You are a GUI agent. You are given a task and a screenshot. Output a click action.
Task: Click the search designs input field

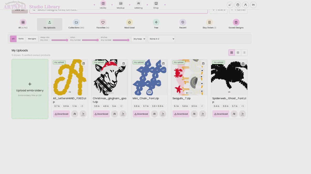[119, 10]
